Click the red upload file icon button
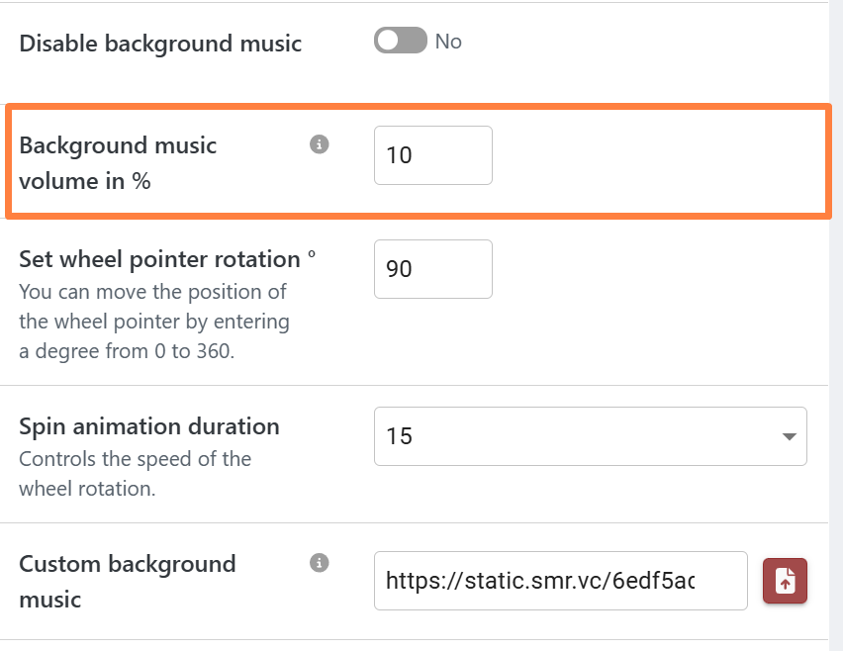Screen dimensions: 843x651 pos(785,581)
